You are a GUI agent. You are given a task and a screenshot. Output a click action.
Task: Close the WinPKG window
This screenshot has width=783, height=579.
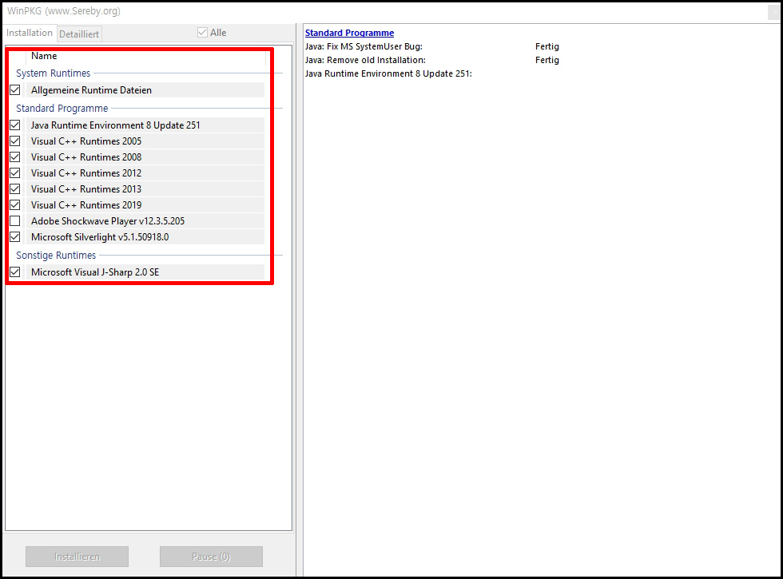(774, 13)
